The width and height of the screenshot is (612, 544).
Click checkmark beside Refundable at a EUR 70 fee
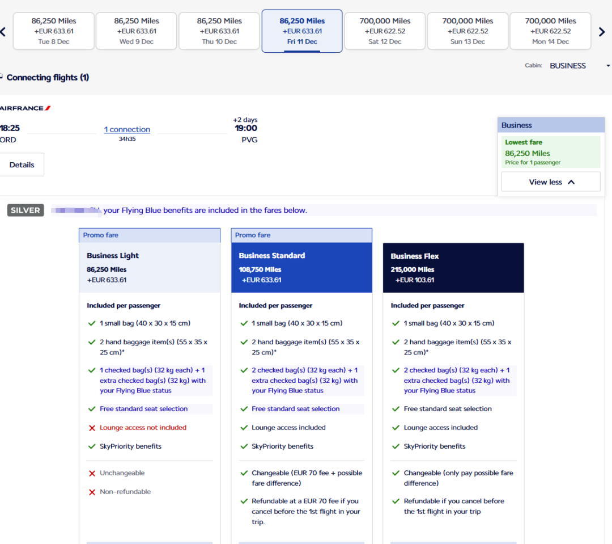244,501
